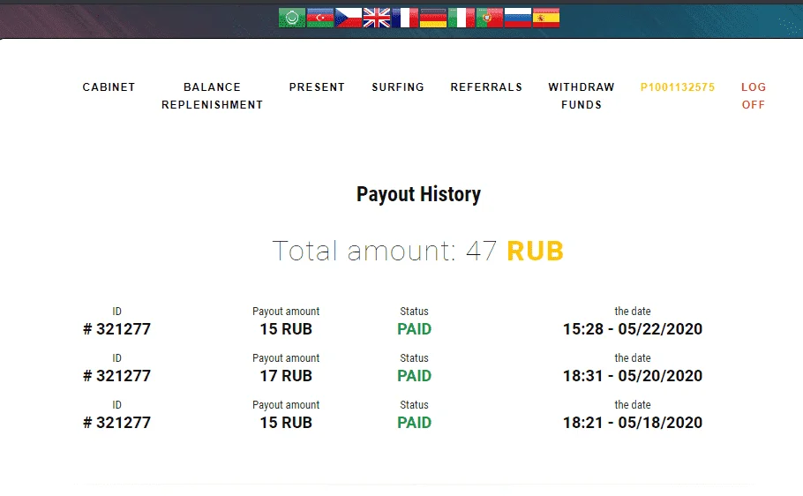Select payout row dated 05/22/2020
Viewport: 803px width, 496px height.
[393, 322]
